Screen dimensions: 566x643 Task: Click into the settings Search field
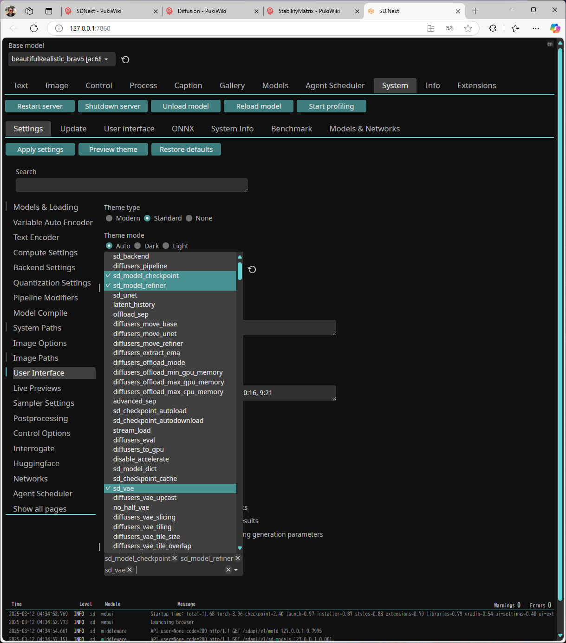[131, 185]
